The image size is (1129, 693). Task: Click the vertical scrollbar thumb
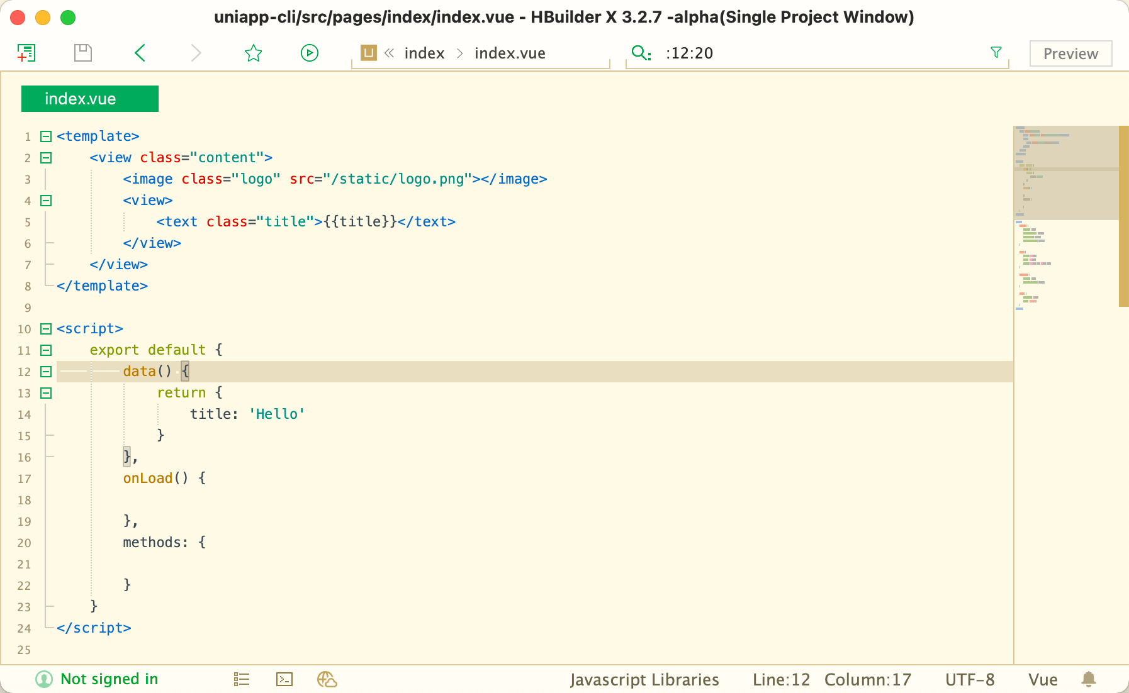[1123, 216]
